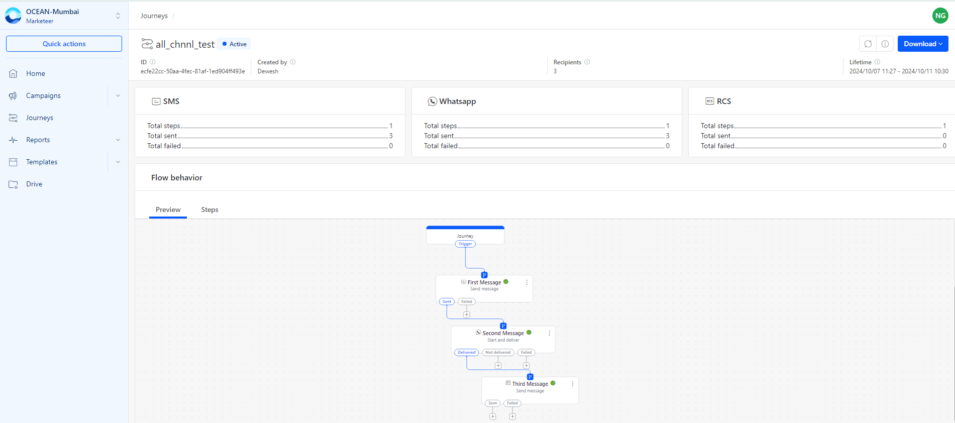Click the Drive folder icon
Viewport: 955px width, 423px height.
pos(13,184)
